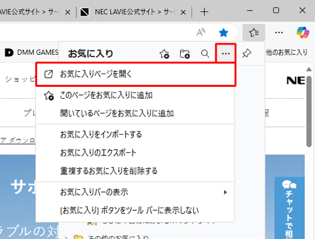Click scrollbar up arrow
The height and width of the screenshot is (239, 315).
click(x=309, y=69)
